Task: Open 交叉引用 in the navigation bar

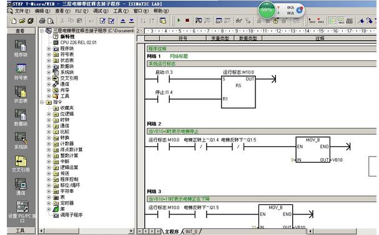Action: [x=21, y=163]
